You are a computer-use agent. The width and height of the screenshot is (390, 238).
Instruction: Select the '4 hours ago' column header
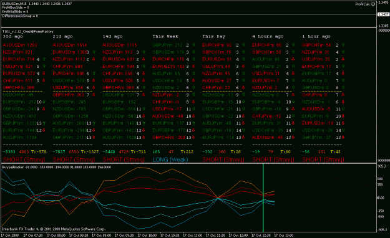point(268,37)
